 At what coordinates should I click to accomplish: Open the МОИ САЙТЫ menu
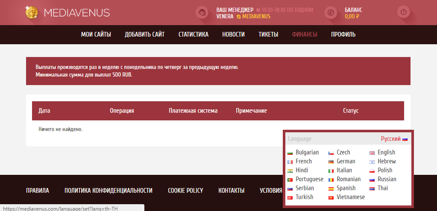(96, 34)
